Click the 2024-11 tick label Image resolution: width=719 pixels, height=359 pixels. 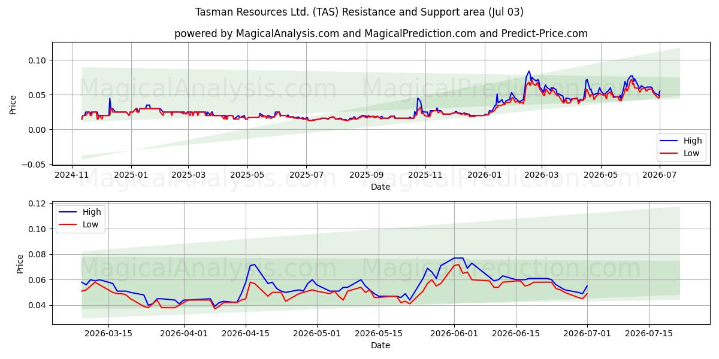coord(72,175)
